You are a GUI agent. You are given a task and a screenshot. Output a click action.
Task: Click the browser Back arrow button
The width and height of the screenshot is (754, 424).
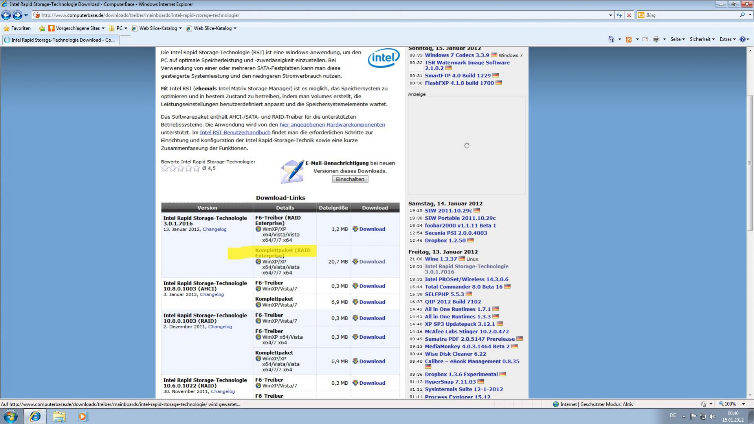(x=6, y=15)
